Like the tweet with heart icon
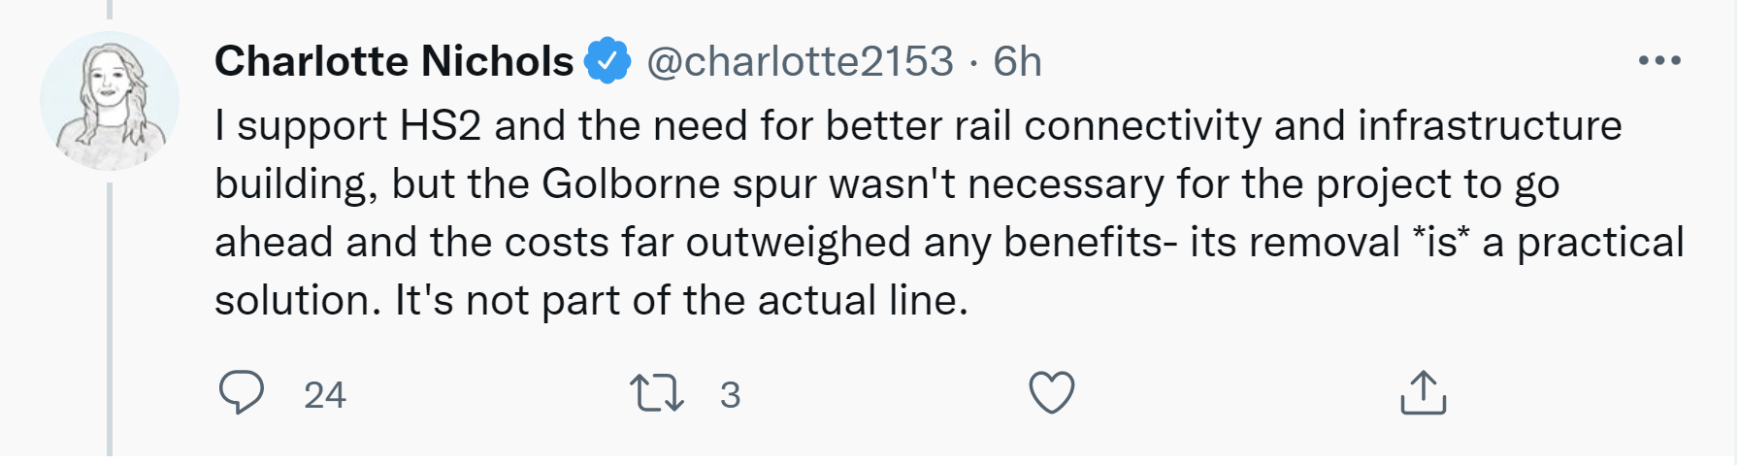Screen dimensions: 1739x465 [x=1051, y=393]
